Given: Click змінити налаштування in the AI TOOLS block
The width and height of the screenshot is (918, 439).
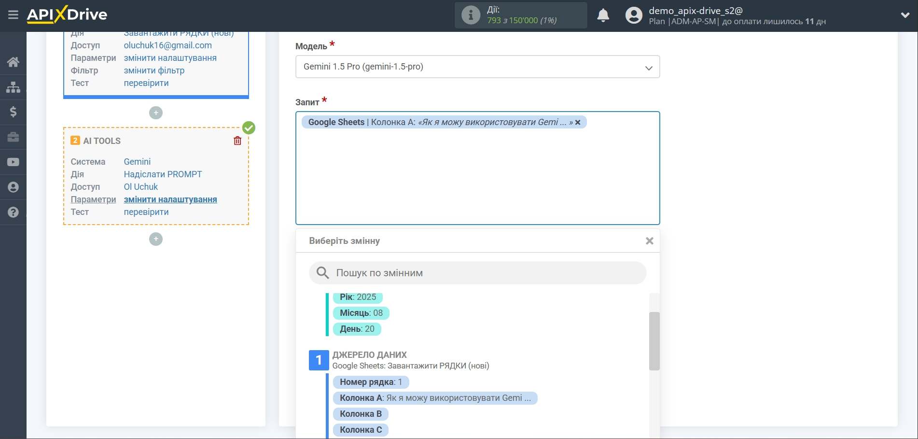Looking at the screenshot, I should [170, 199].
